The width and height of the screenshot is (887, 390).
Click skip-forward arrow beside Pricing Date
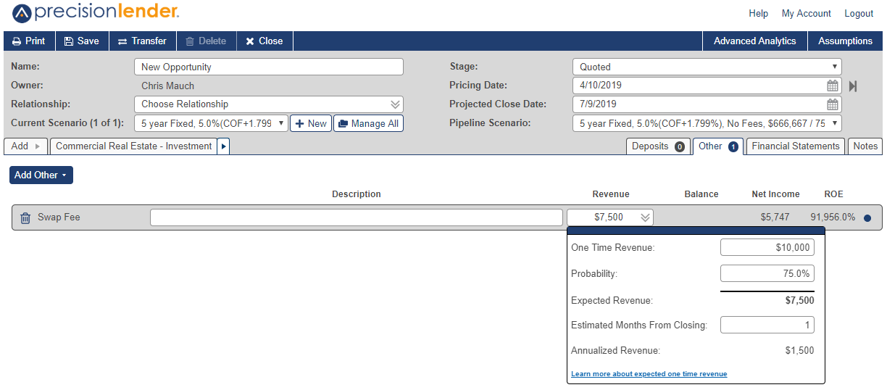coord(853,86)
